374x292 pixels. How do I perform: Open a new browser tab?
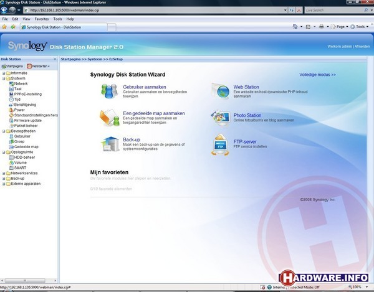(112, 27)
